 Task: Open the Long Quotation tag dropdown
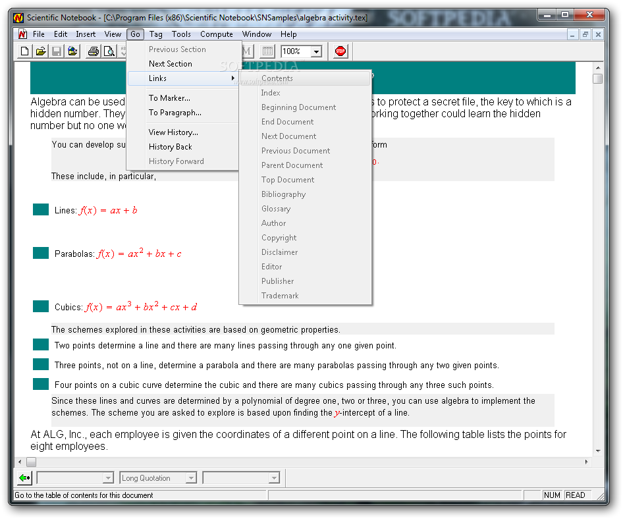tap(192, 478)
